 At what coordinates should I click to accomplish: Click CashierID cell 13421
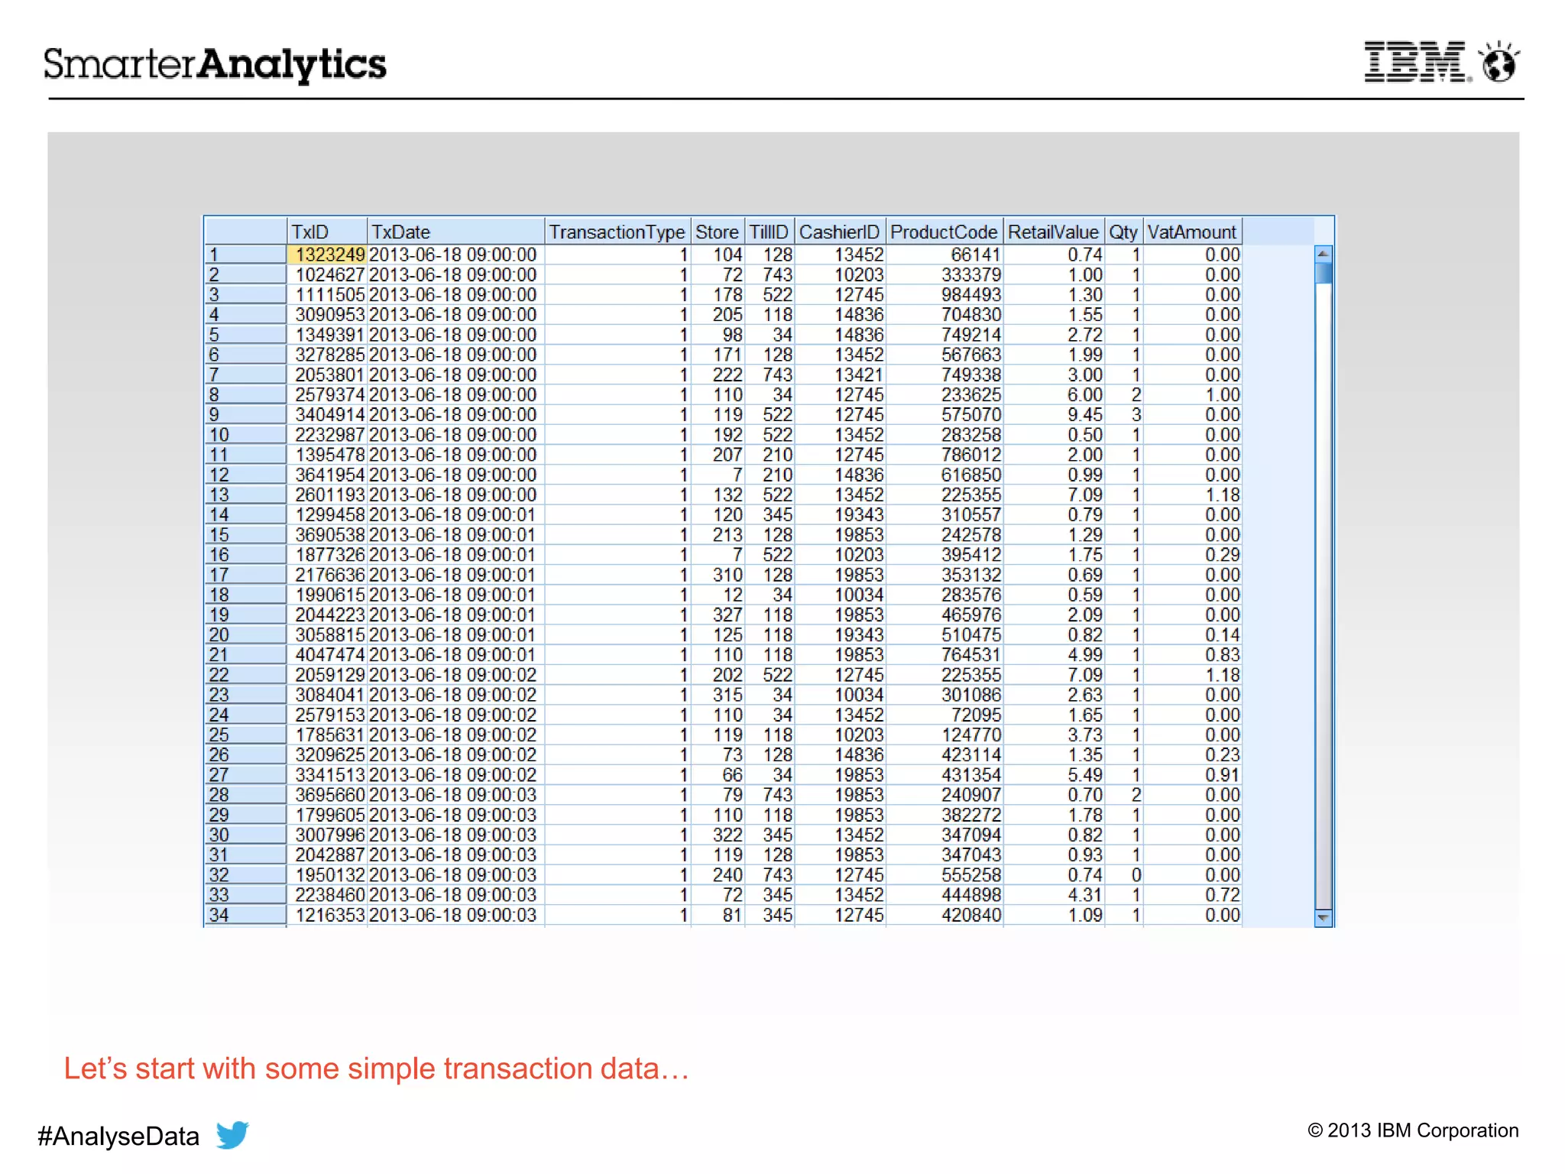[841, 375]
